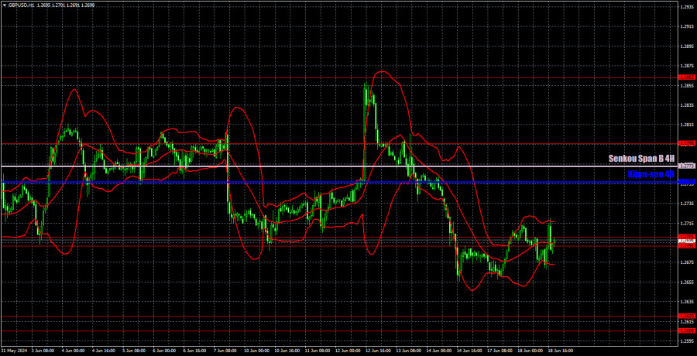
Task: Click the 1.2715 price scale value
Action: tap(686, 223)
